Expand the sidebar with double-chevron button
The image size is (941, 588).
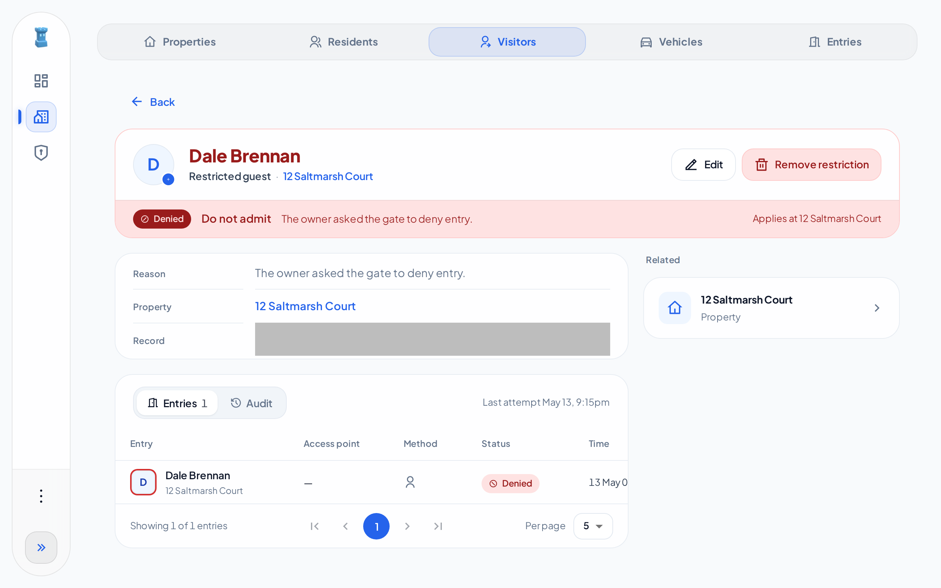(x=41, y=547)
